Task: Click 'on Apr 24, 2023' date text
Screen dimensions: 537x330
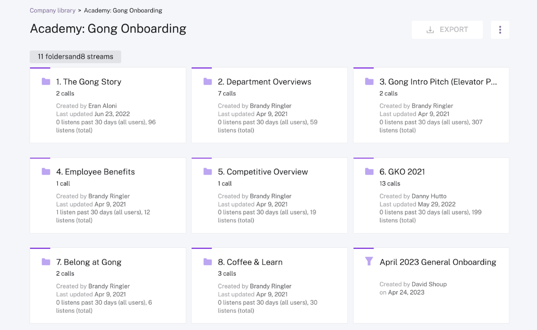Action: point(402,292)
